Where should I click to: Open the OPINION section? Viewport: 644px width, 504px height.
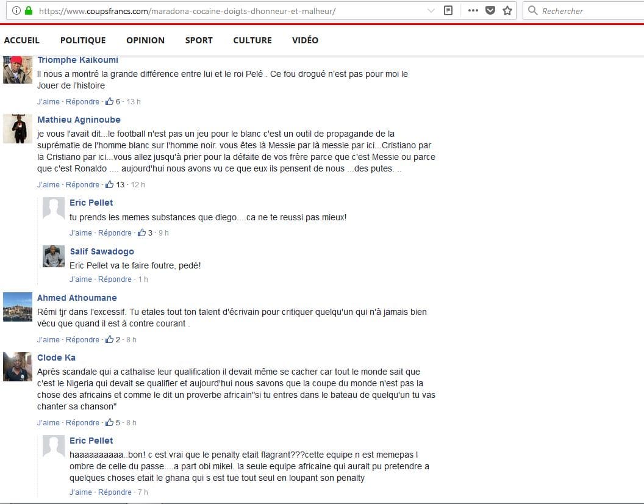click(145, 40)
